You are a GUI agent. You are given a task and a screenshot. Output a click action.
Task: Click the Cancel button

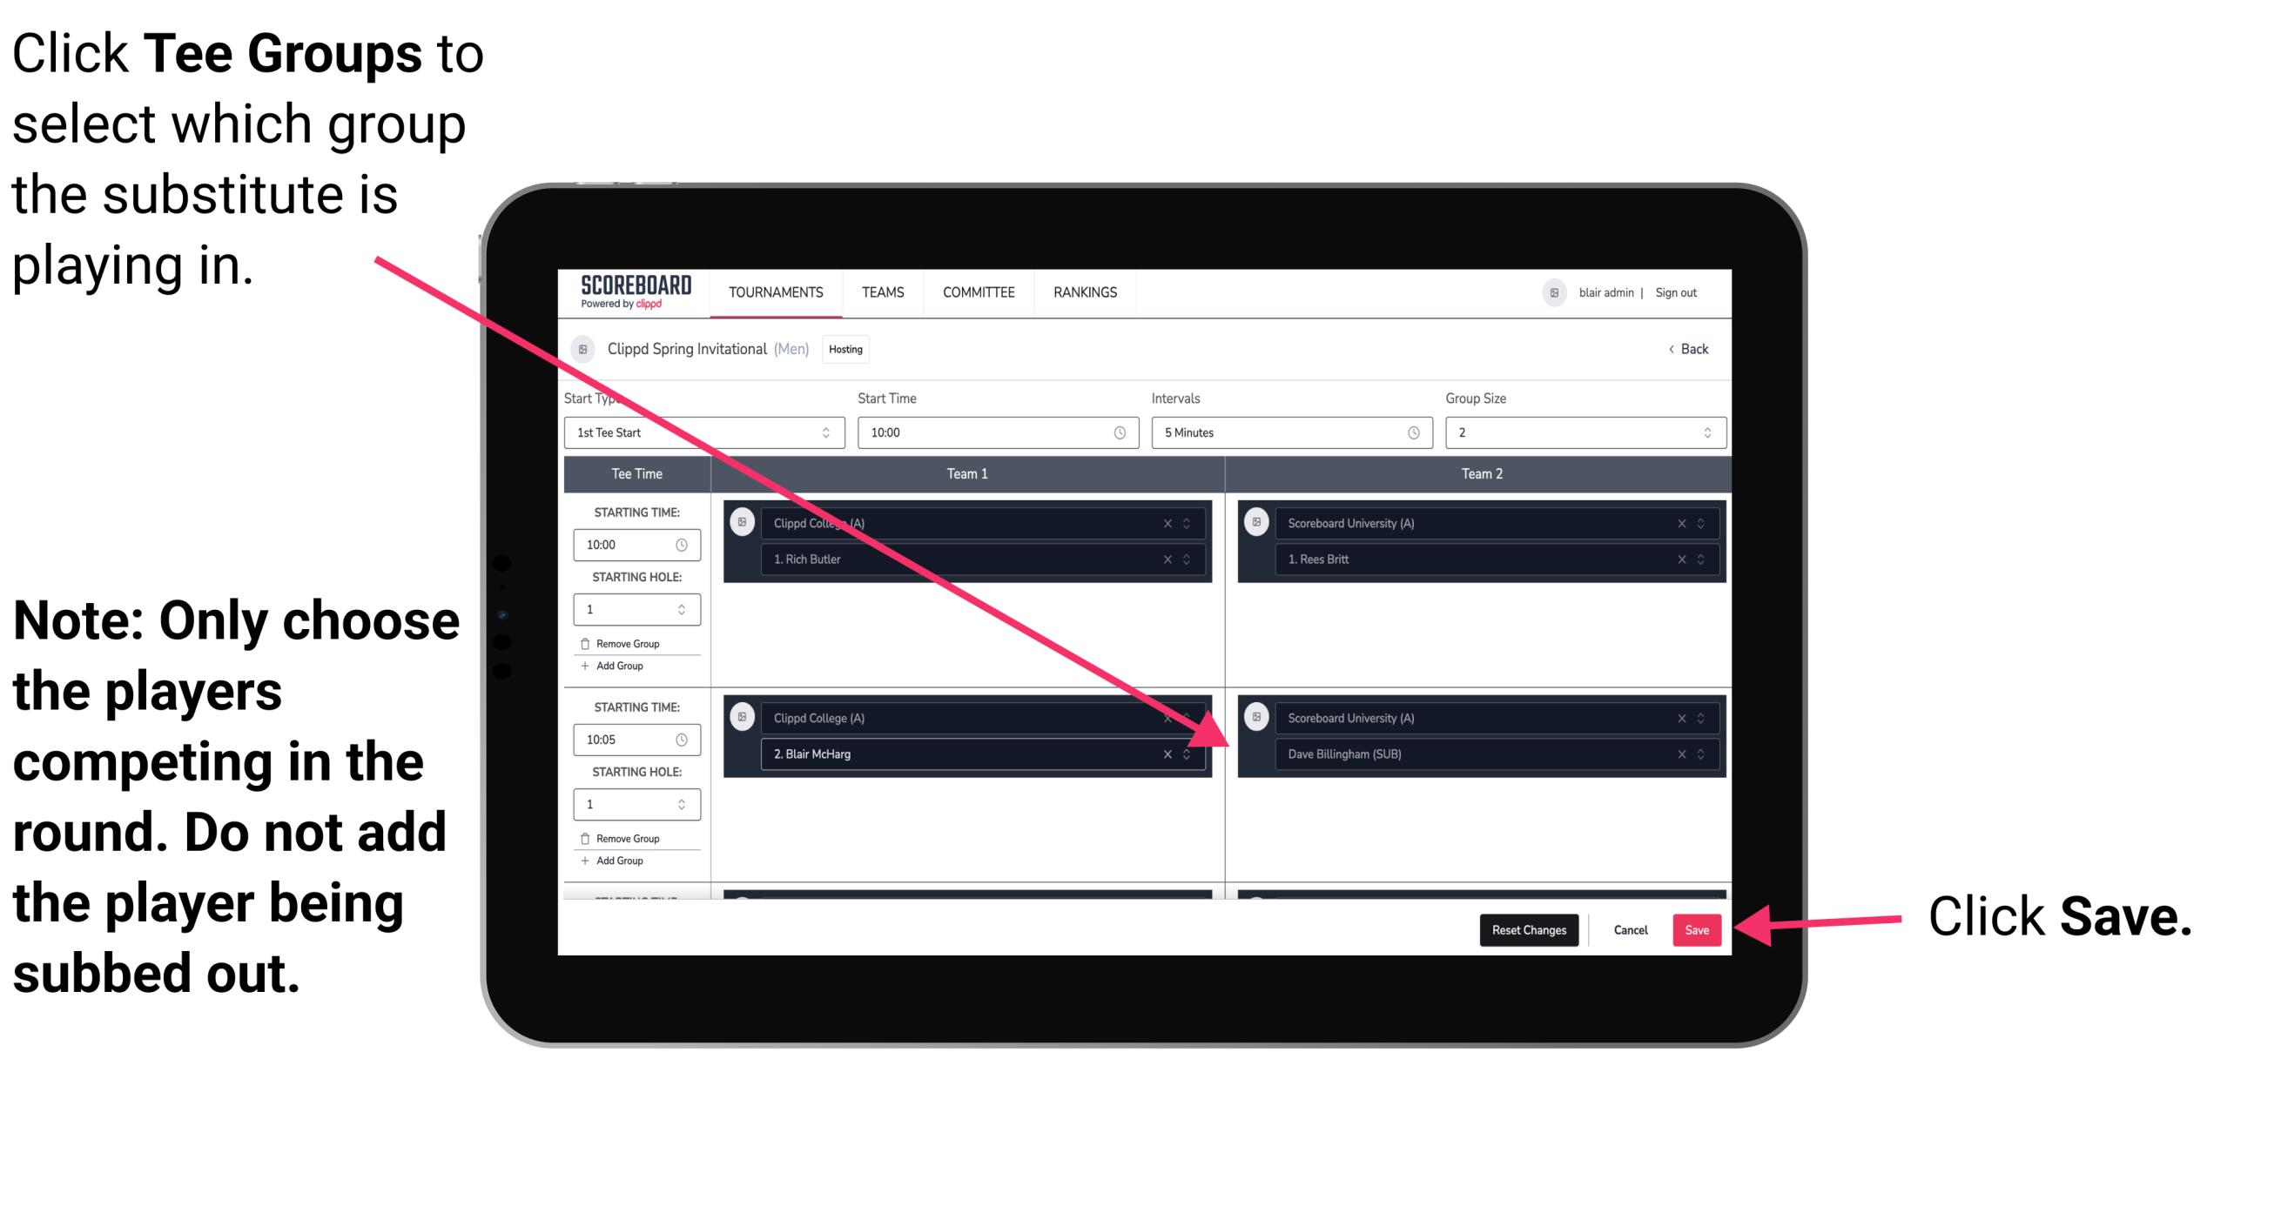coord(1630,928)
